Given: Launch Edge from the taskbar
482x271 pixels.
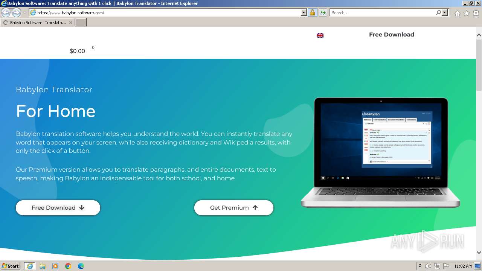Looking at the screenshot, I should [81, 266].
